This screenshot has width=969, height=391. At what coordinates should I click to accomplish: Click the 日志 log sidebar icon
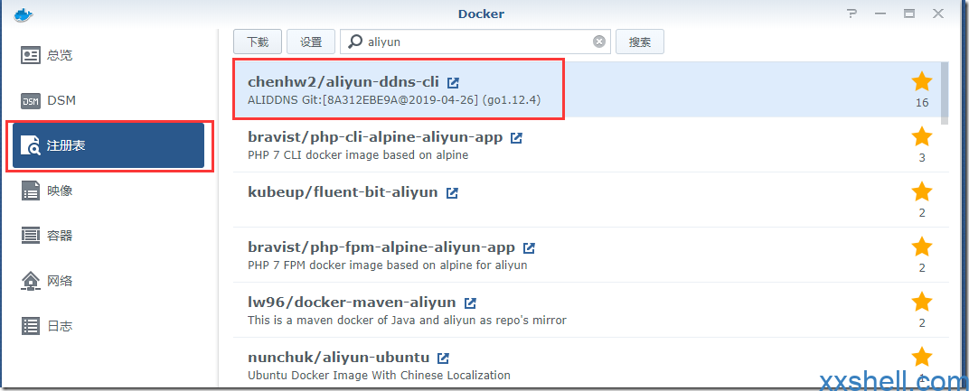coord(31,325)
